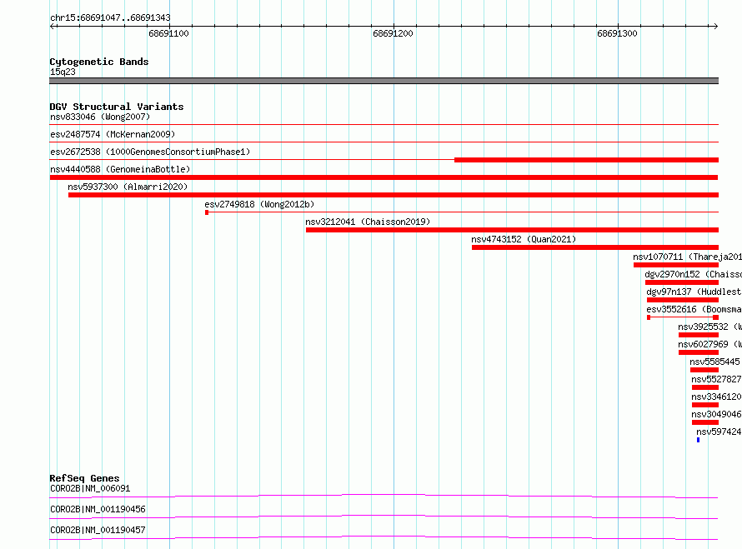Click small red start block of esv2749818

(207, 212)
